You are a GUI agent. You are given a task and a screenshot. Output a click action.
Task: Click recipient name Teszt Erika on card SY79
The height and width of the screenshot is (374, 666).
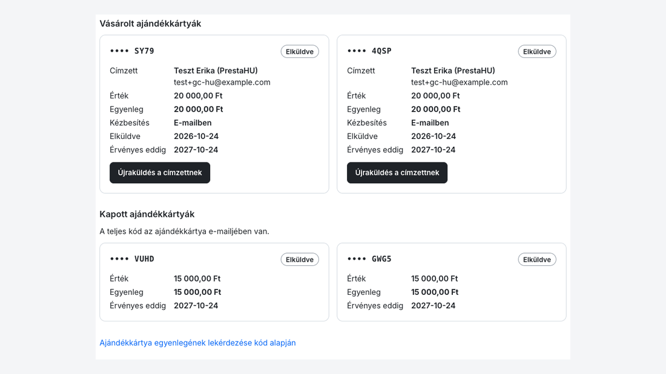216,71
